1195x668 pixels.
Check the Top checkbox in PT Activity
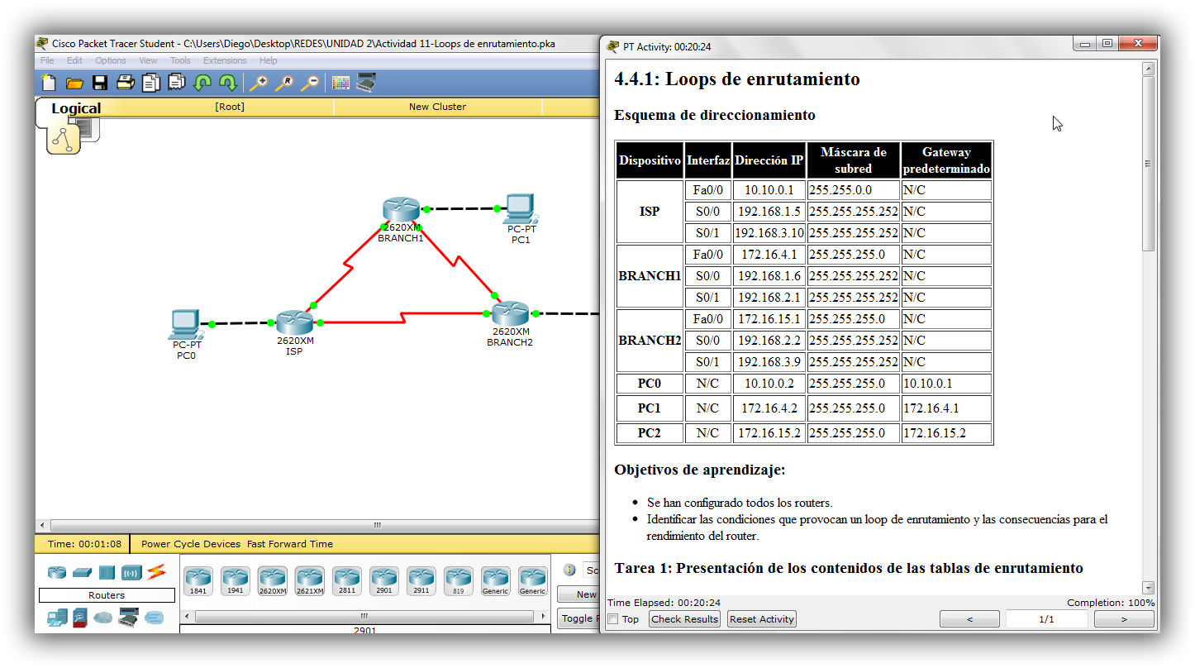pyautogui.click(x=612, y=618)
